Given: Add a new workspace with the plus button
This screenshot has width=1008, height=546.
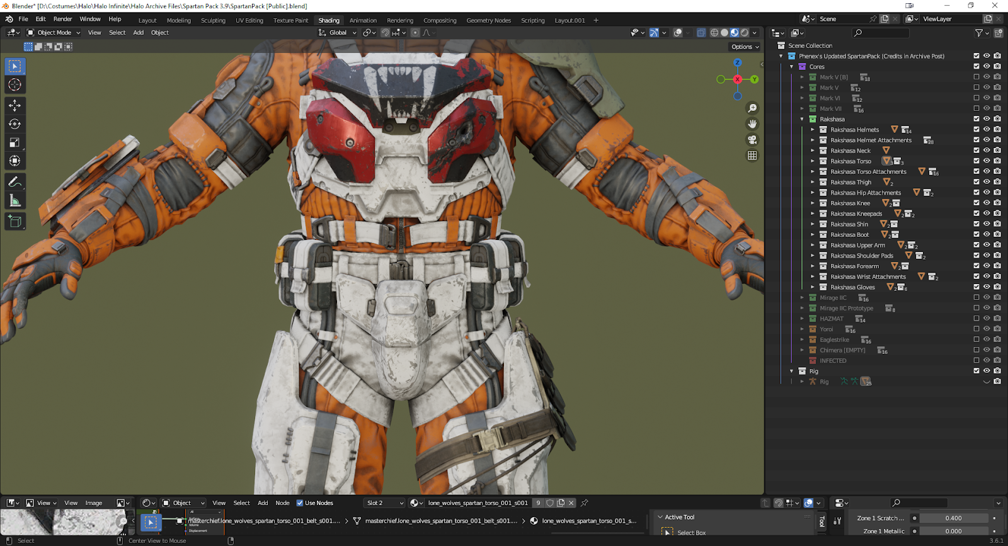Looking at the screenshot, I should (x=596, y=20).
